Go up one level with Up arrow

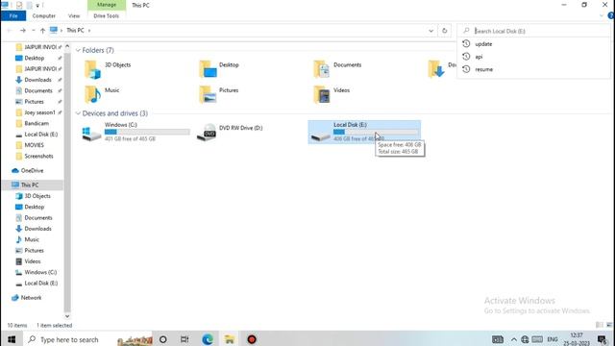pyautogui.click(x=42, y=30)
